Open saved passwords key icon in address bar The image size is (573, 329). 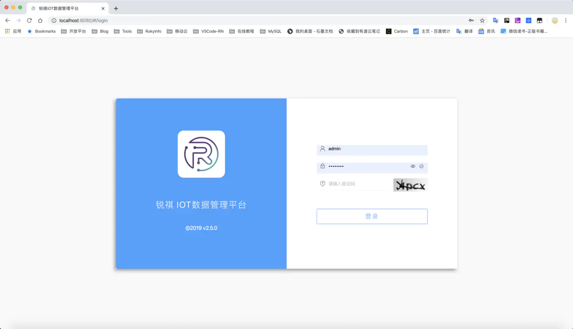click(471, 21)
